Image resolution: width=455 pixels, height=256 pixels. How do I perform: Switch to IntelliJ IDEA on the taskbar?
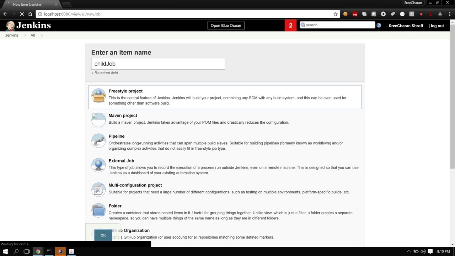click(x=60, y=251)
